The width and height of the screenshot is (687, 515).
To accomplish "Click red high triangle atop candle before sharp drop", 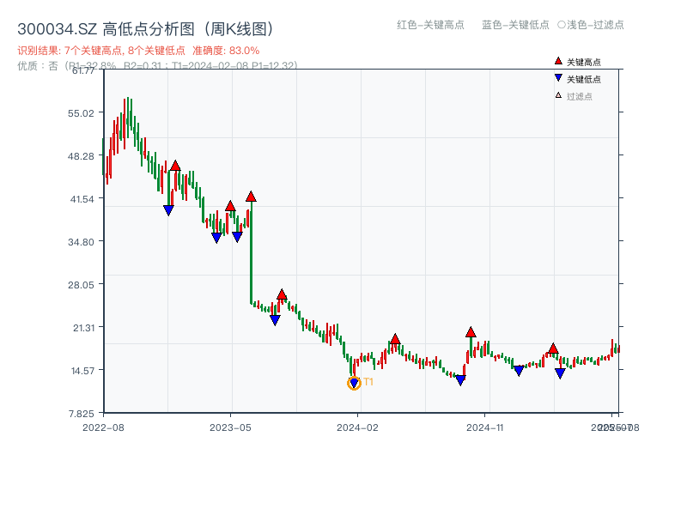I will point(251,197).
